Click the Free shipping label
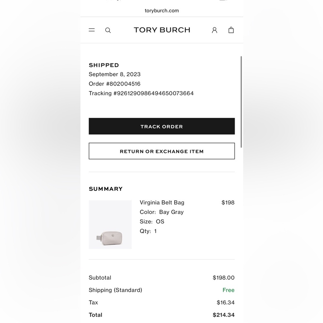323x323 pixels. pos(228,290)
